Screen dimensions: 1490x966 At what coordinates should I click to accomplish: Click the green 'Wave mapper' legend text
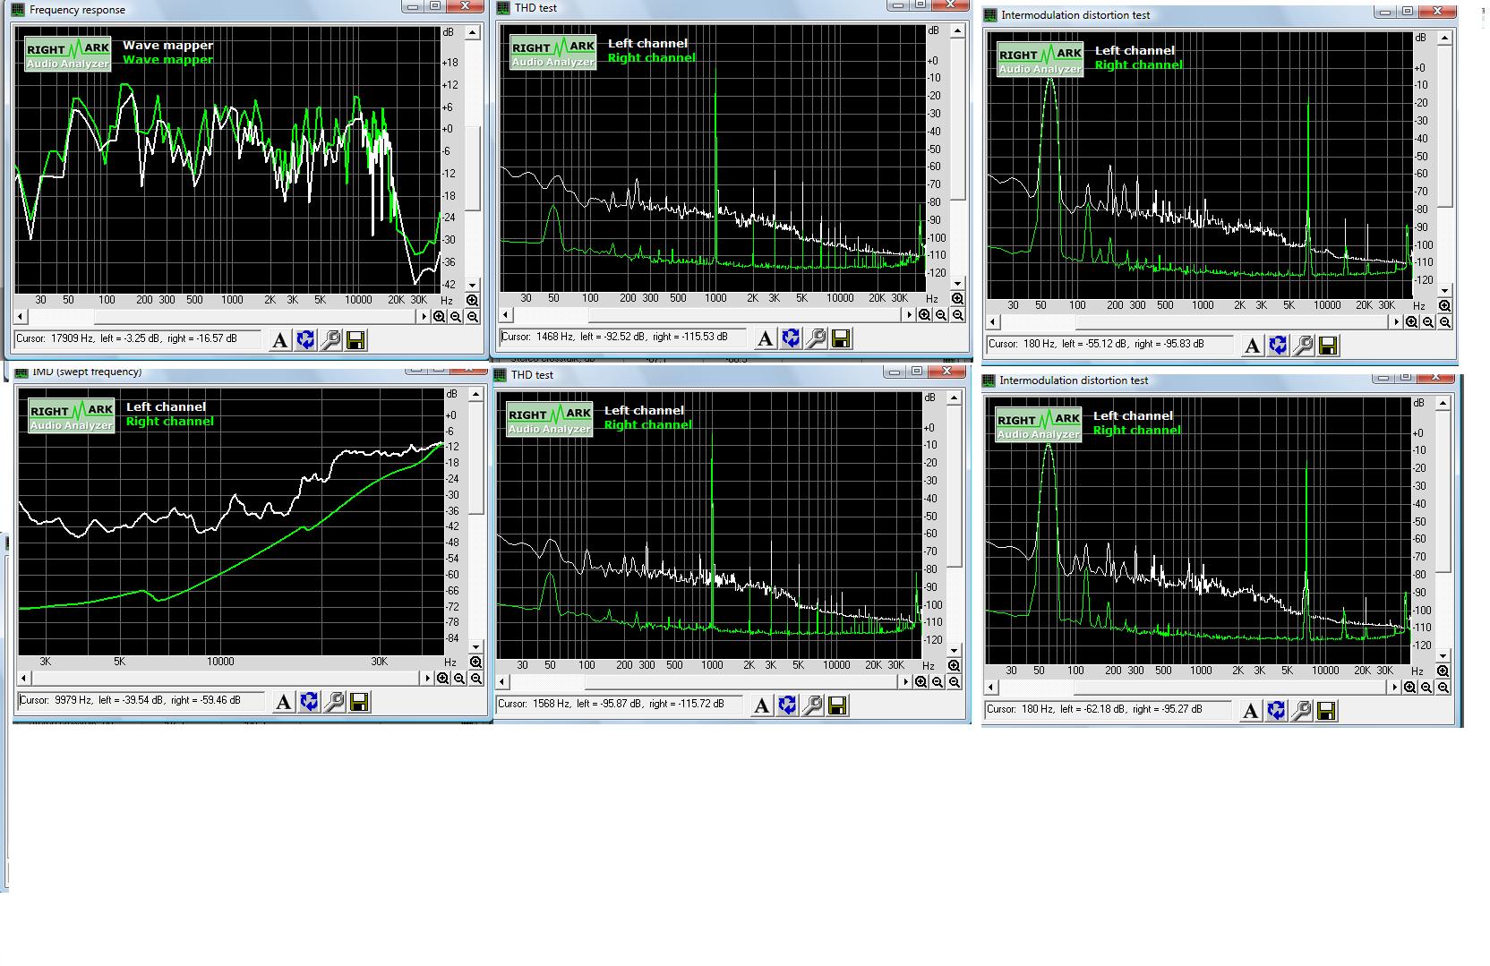(168, 60)
